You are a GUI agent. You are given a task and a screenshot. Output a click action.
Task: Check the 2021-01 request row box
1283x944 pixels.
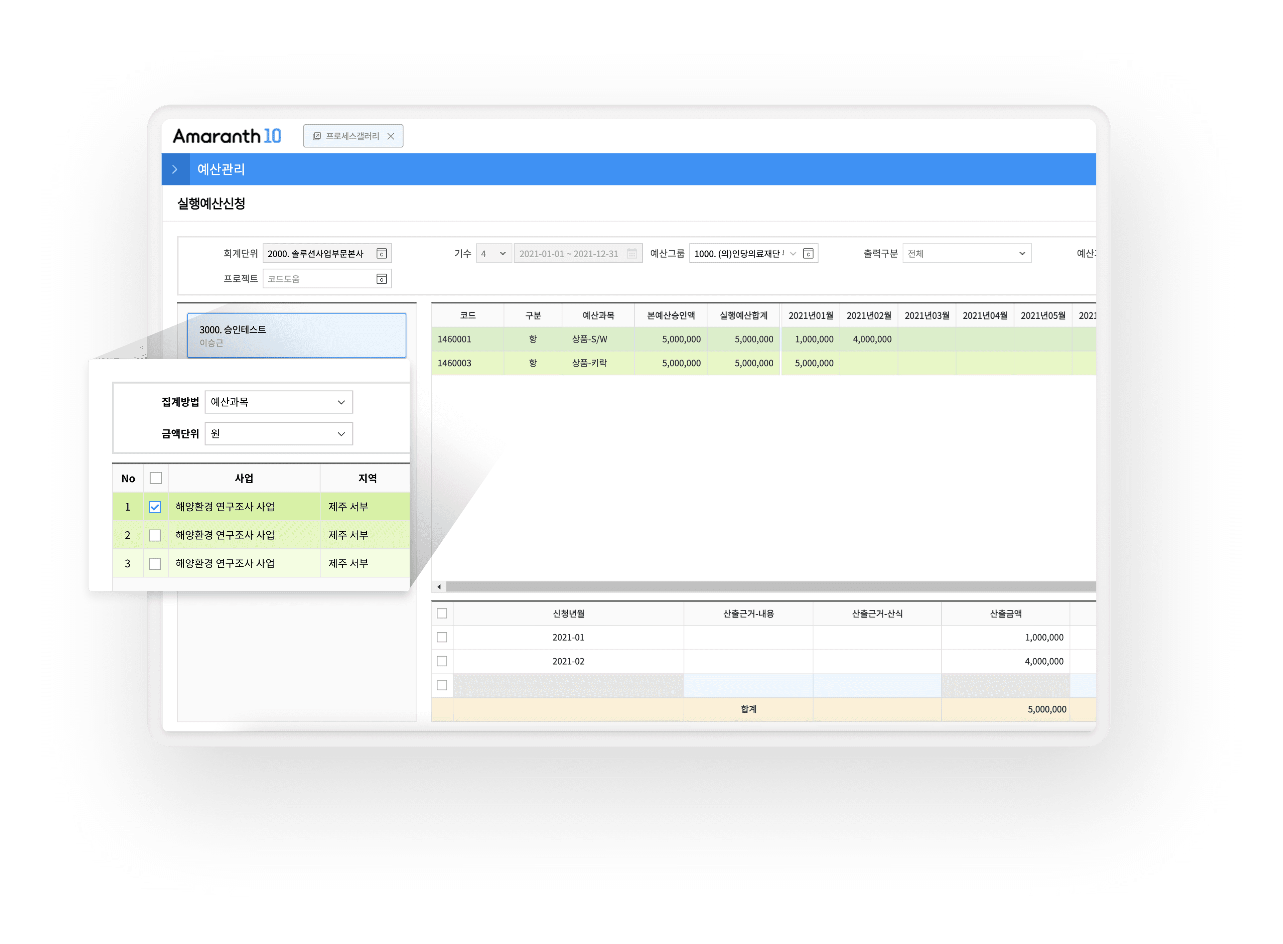[x=442, y=637]
